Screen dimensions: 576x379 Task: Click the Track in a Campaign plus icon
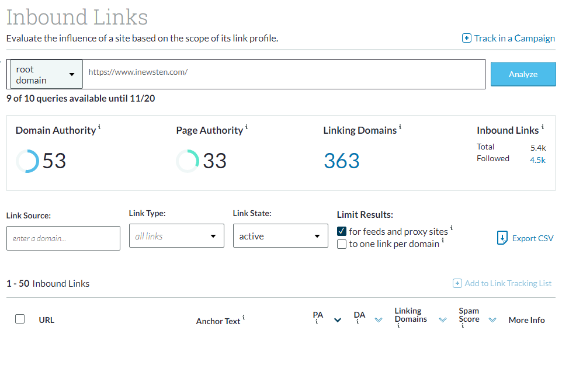pyautogui.click(x=466, y=39)
